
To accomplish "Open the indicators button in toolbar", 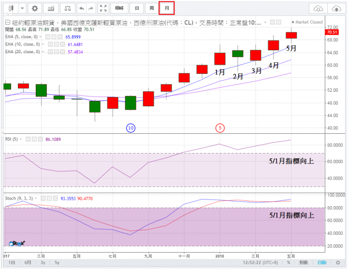I will point(51,8).
